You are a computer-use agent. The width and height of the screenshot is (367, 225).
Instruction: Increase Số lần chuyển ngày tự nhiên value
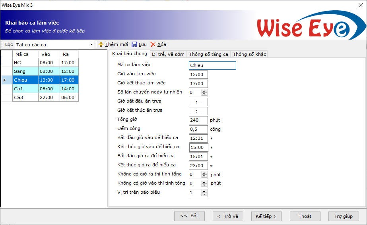204,91
